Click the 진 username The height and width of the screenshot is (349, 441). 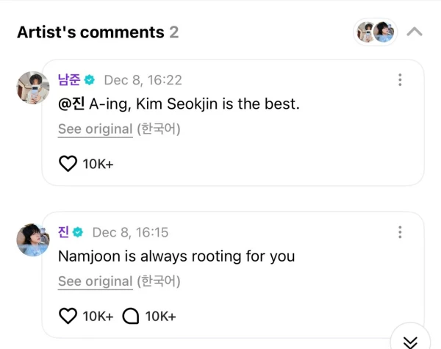[x=64, y=232]
